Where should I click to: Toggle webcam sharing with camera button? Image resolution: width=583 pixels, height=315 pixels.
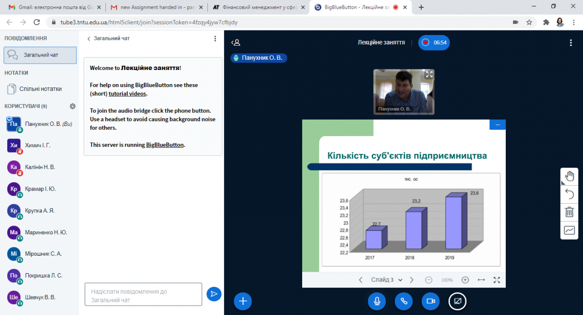430,301
